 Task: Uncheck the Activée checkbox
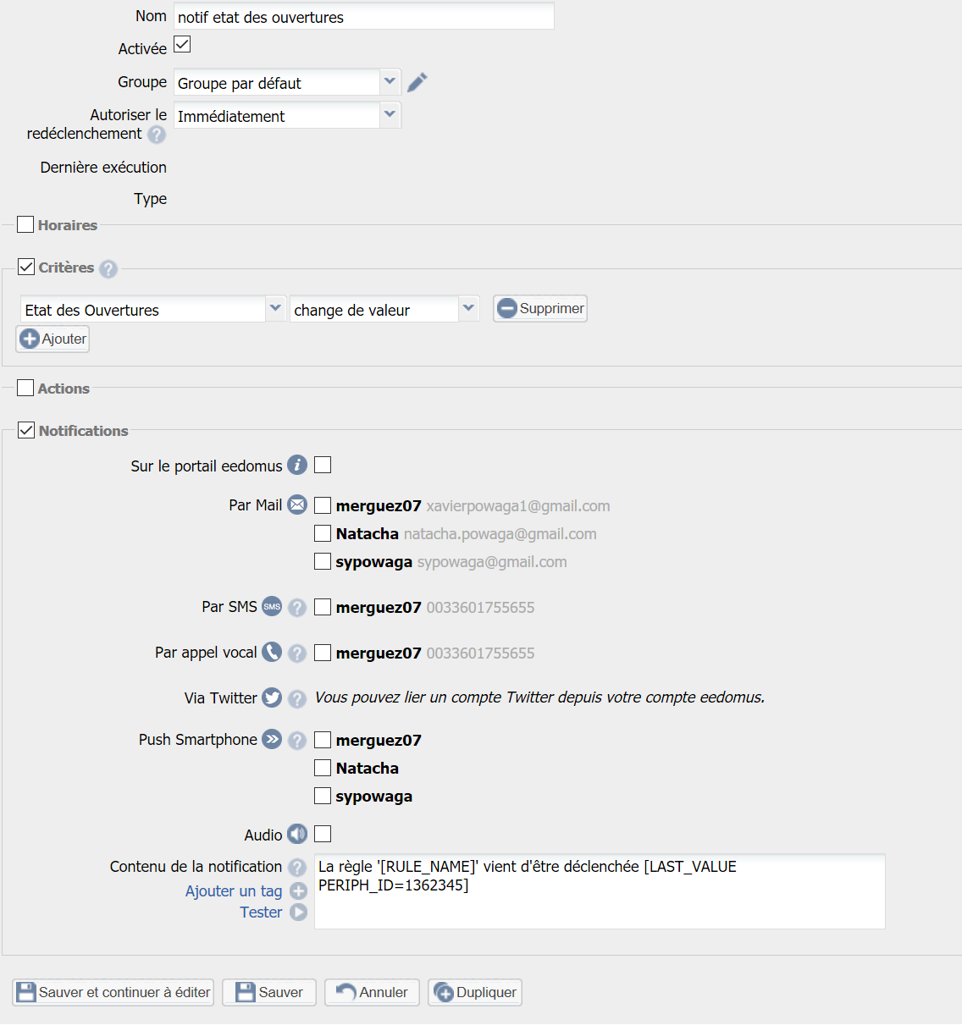(182, 44)
